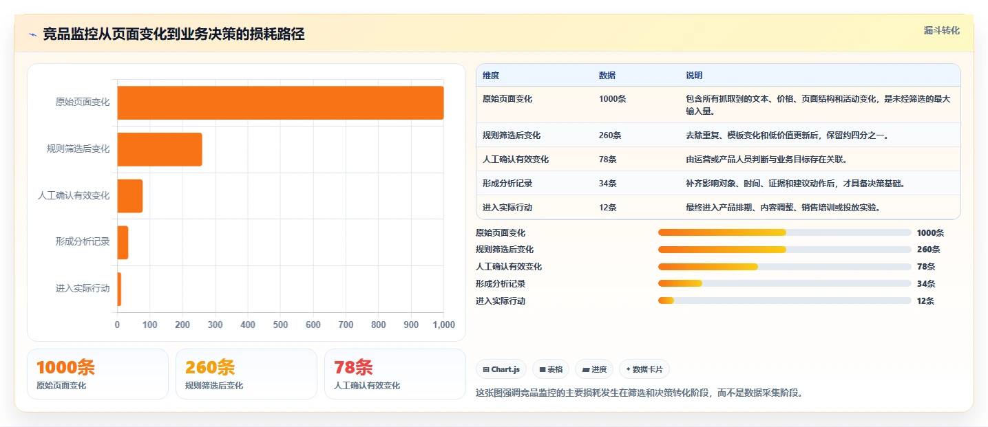Select the 数据卡片 chip
This screenshot has width=988, height=427.
click(x=644, y=369)
